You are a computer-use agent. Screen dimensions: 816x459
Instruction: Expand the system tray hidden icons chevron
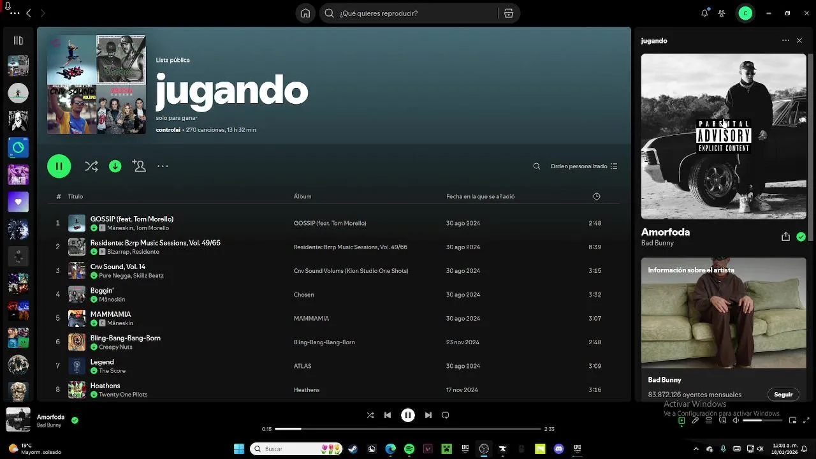pos(696,449)
